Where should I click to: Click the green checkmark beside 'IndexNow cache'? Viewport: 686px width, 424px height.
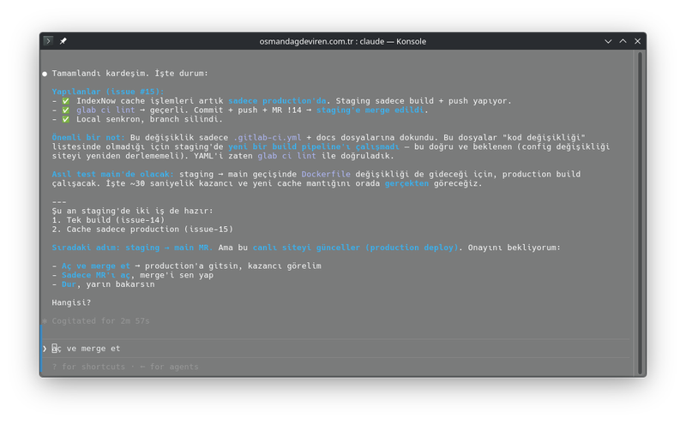[x=66, y=100]
